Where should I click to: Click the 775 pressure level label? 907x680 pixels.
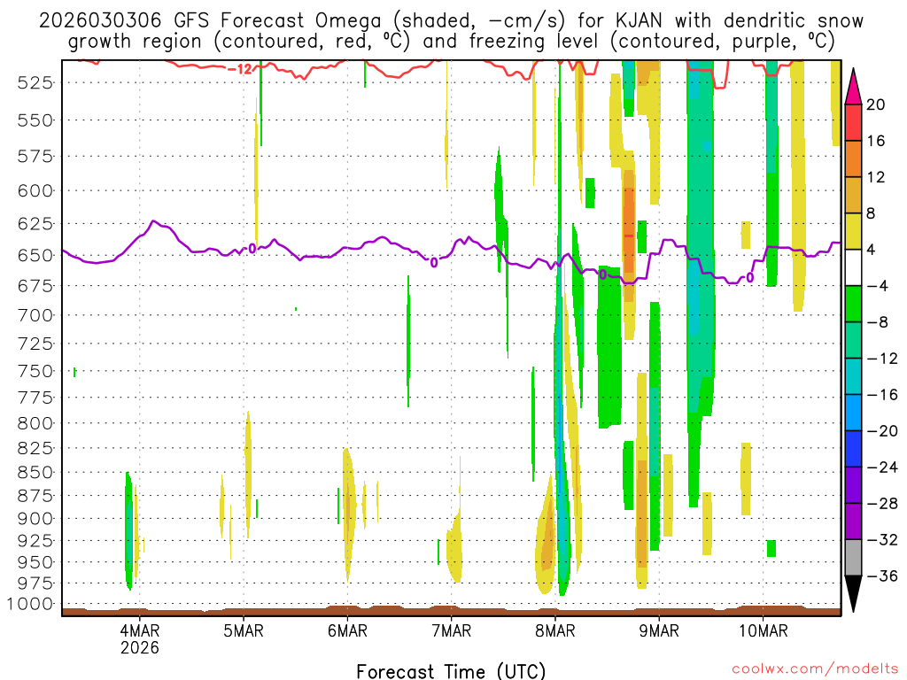click(35, 398)
